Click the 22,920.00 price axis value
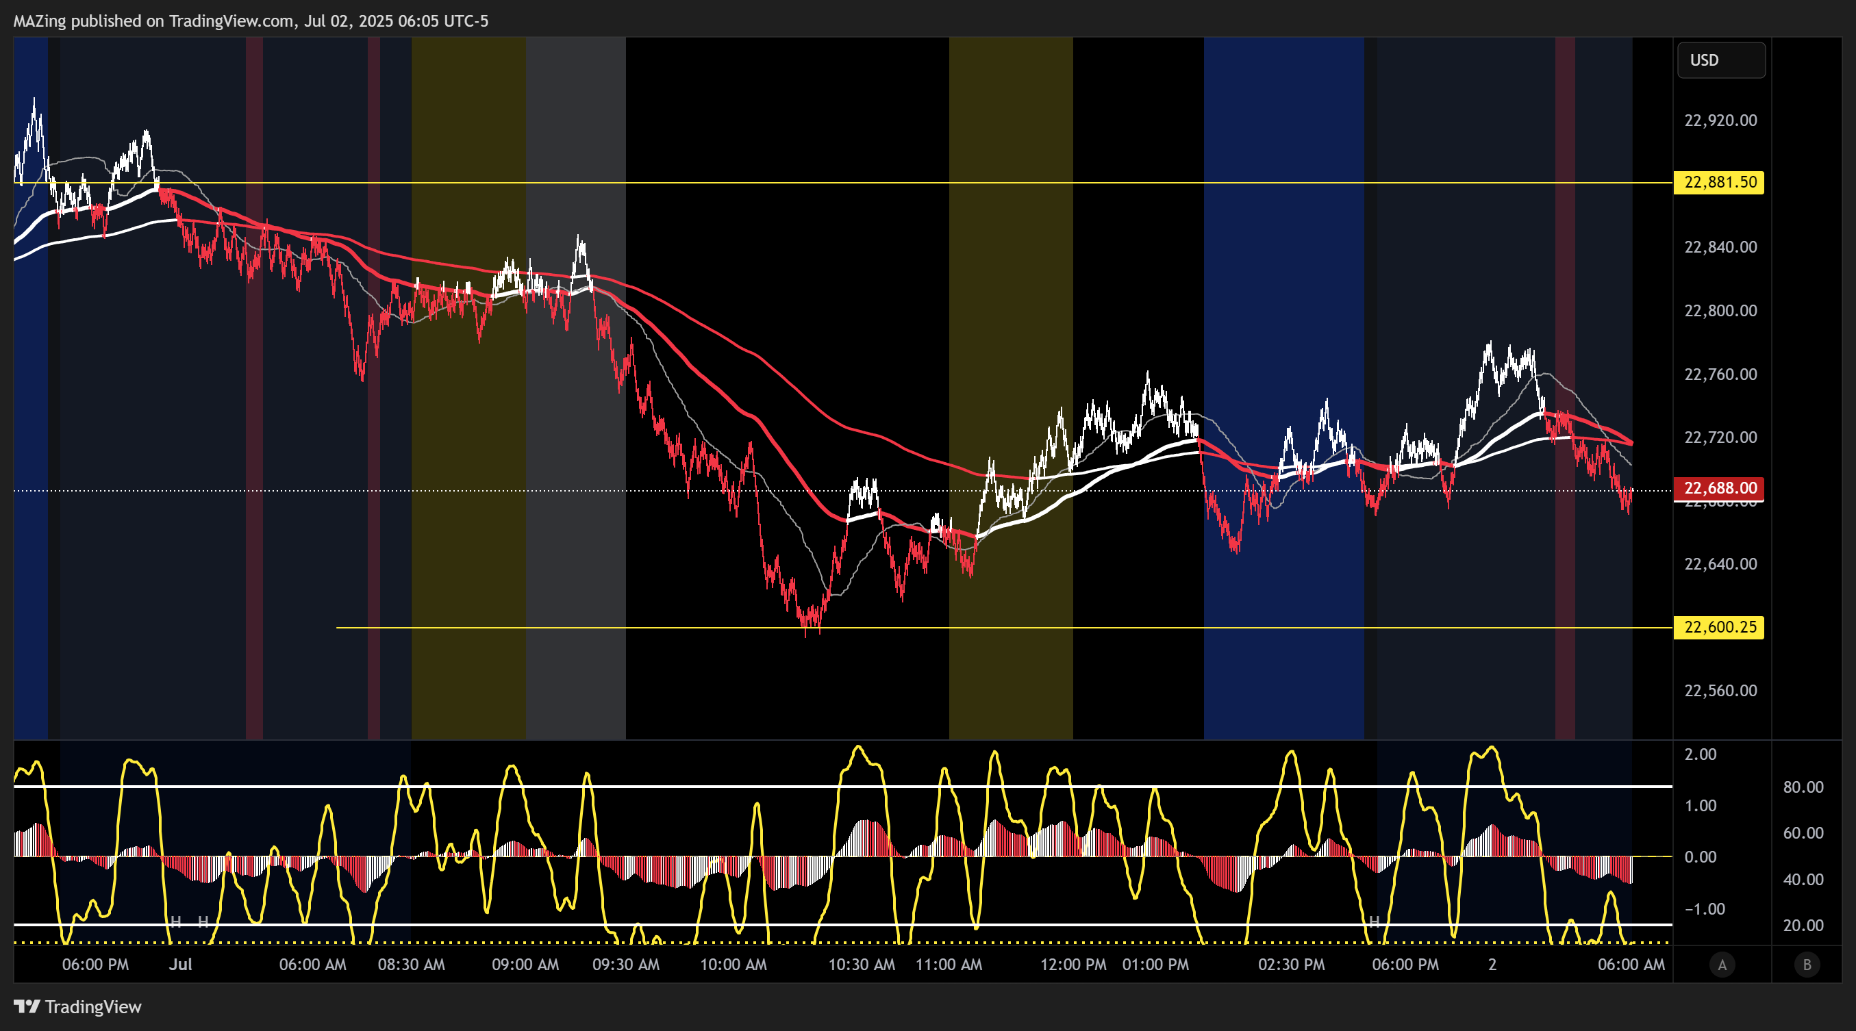 [1720, 120]
